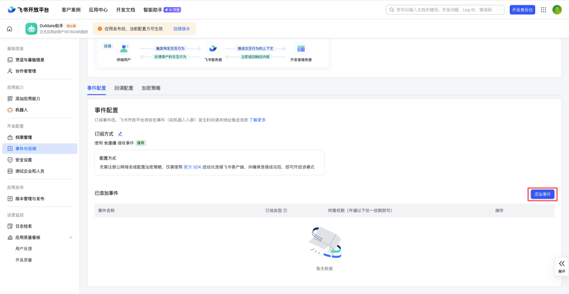
Task: Open 机器人 in the sidebar
Action: pyautogui.click(x=21, y=110)
